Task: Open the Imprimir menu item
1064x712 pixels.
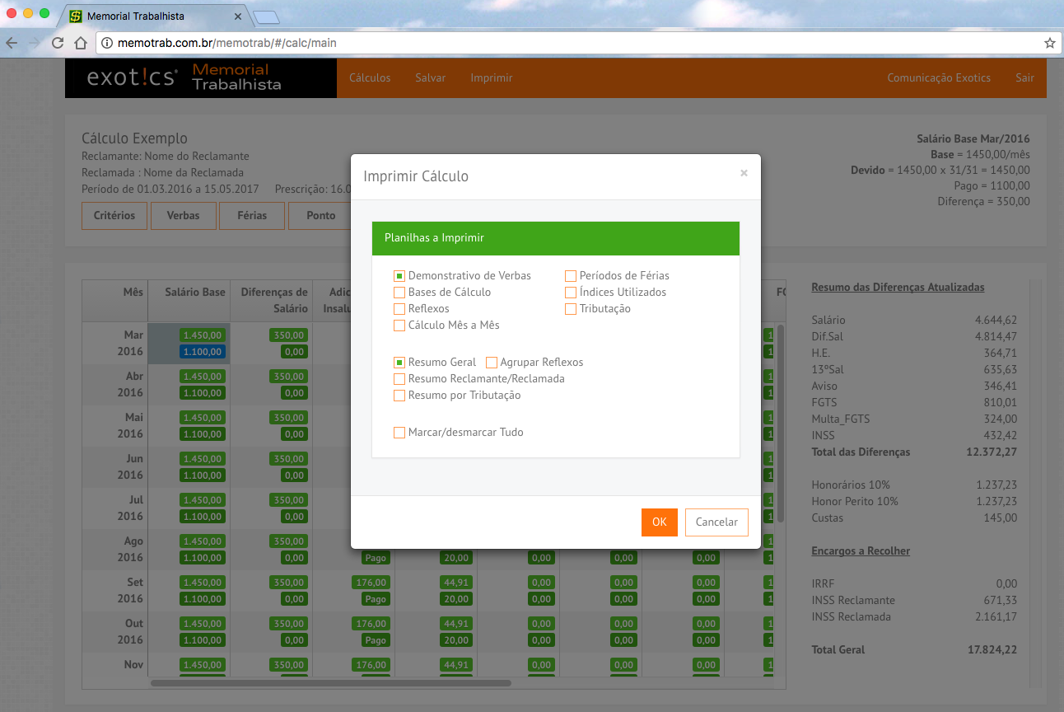Action: 492,77
